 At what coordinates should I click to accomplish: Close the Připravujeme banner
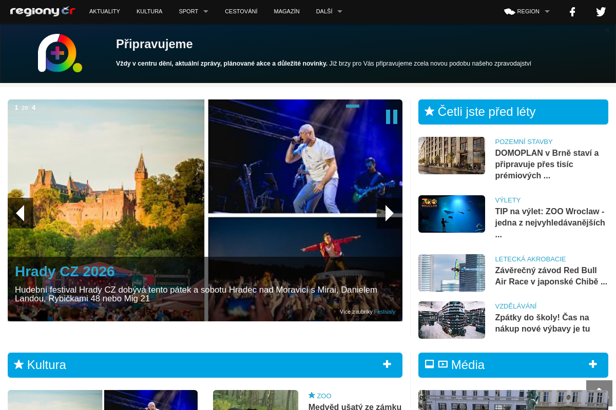coord(607,30)
